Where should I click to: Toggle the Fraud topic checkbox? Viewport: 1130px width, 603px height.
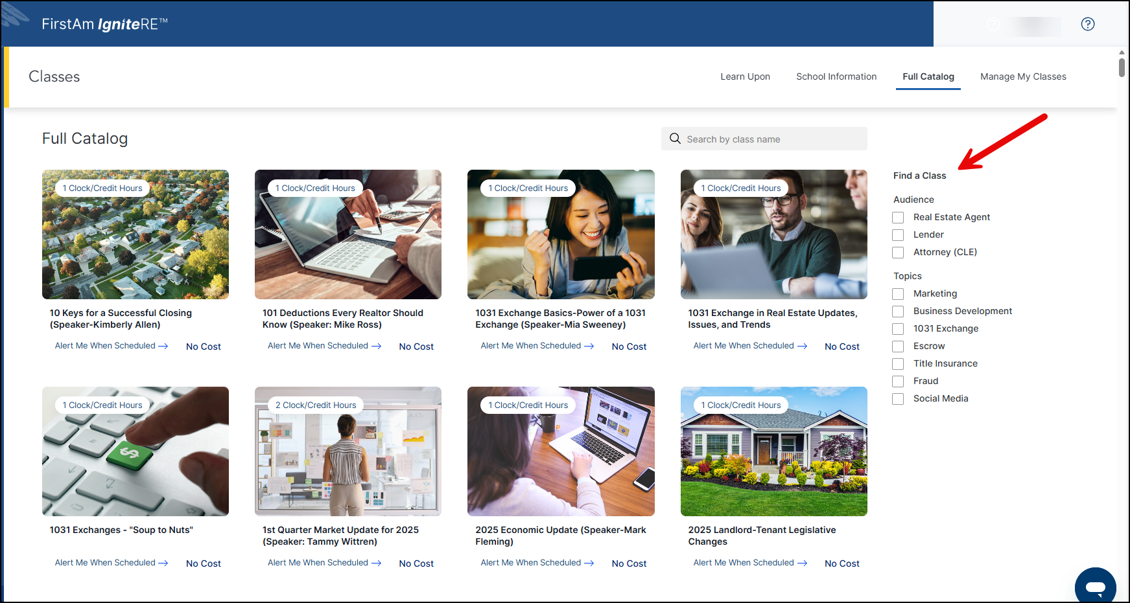pyautogui.click(x=898, y=381)
